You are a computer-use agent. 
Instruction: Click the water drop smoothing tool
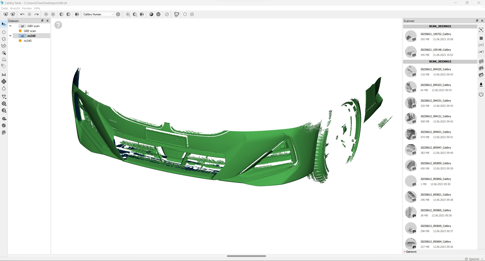coord(4,88)
